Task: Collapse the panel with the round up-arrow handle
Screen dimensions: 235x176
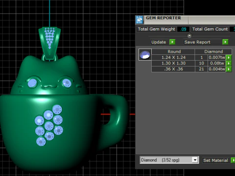Action: (x=189, y=35)
